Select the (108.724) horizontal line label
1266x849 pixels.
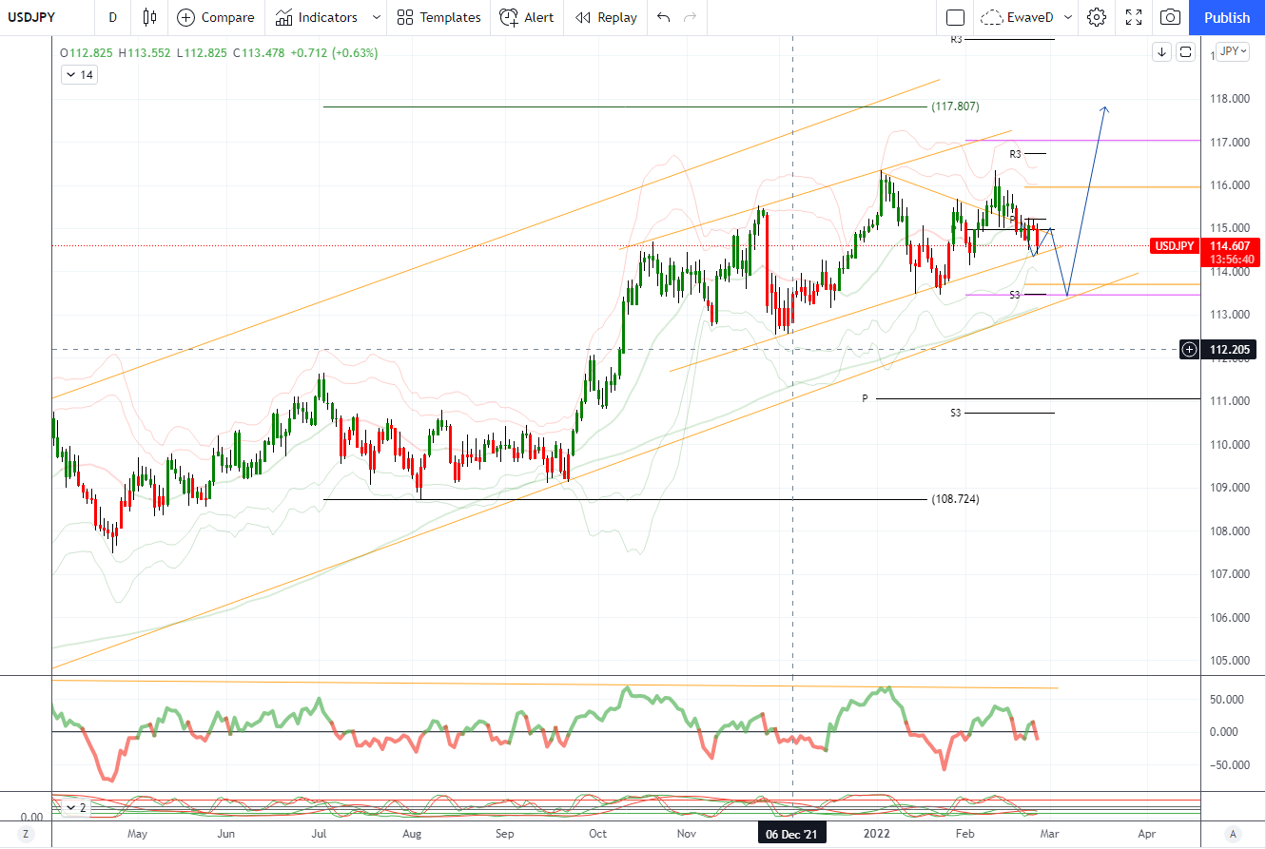[x=955, y=499]
